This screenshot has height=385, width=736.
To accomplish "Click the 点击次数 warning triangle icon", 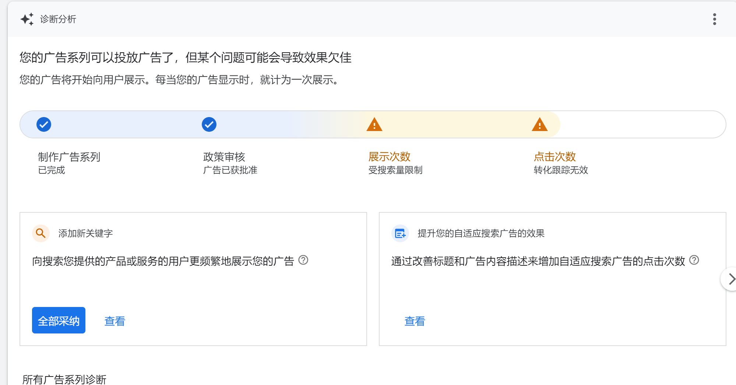I will click(539, 124).
